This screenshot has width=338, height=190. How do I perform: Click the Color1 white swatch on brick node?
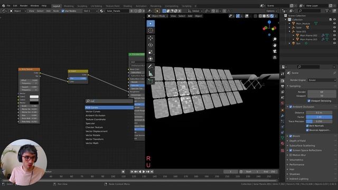(34, 97)
